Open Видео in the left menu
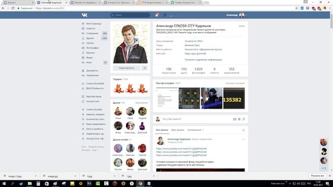The width and height of the screenshot is (333, 187). [x=89, y=58]
